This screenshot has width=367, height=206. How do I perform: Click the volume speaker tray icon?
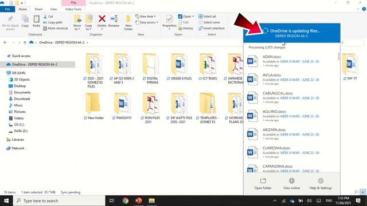click(309, 201)
